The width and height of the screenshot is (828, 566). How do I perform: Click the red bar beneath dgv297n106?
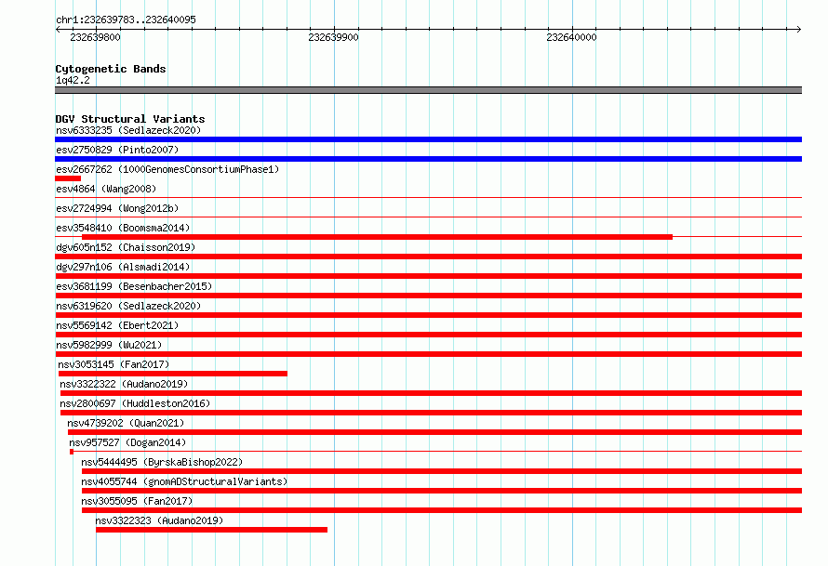(428, 276)
